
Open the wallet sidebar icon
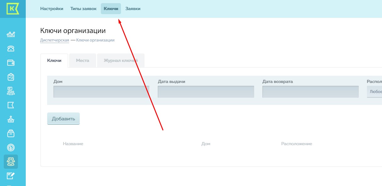pyautogui.click(x=11, y=63)
